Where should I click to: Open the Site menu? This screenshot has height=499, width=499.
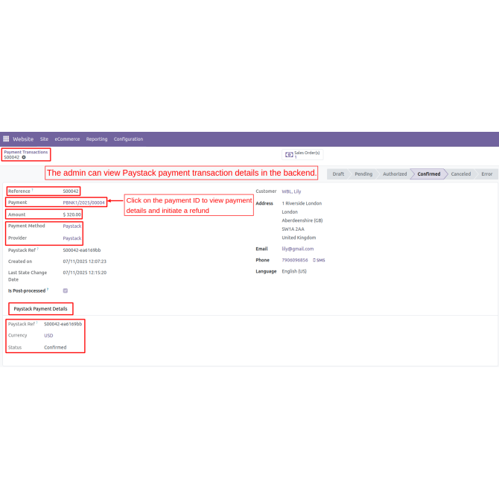[x=44, y=139]
